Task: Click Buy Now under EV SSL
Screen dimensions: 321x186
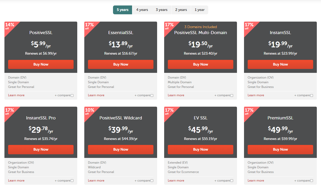Action: (x=200, y=149)
